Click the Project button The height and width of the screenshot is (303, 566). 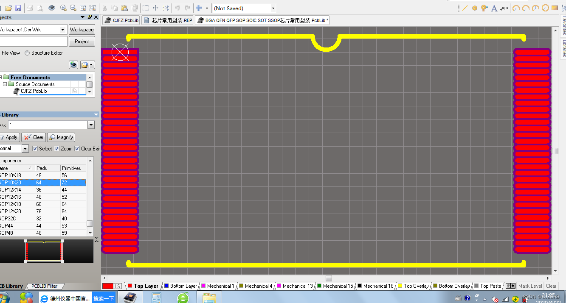tap(82, 42)
